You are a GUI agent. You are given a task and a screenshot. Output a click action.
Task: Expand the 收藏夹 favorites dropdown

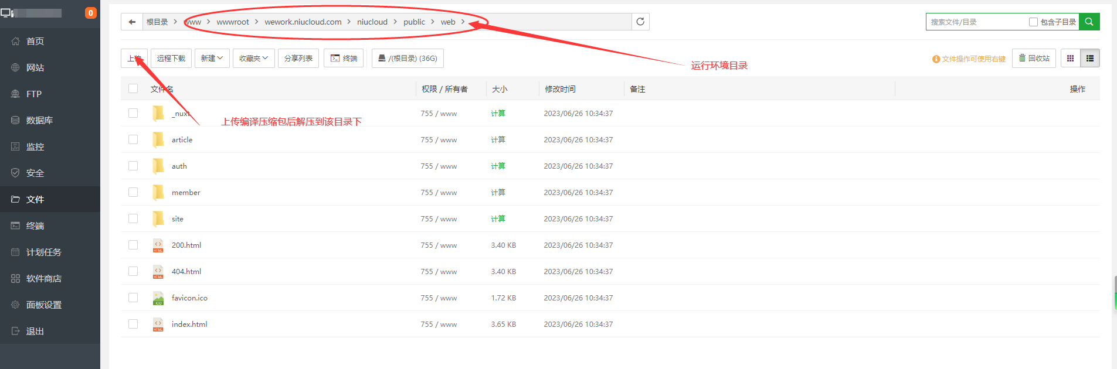[253, 59]
